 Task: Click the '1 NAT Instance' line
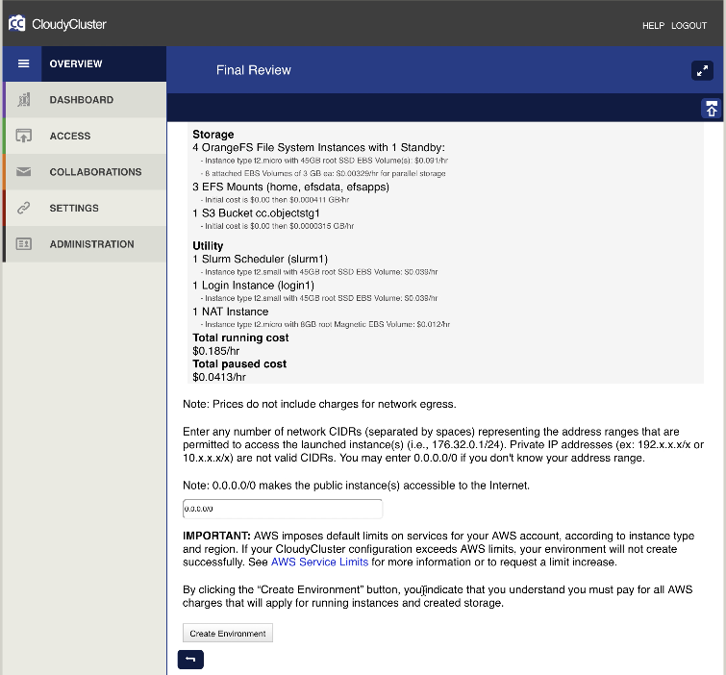pyautogui.click(x=231, y=312)
